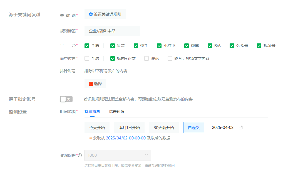Click the 选择 exclude accounts button
This screenshot has height=172, width=293.
[95, 84]
